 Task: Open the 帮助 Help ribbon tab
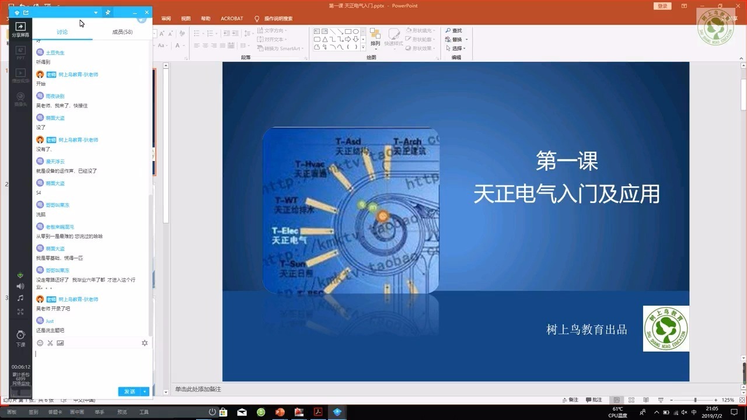[205, 19]
